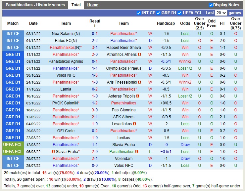Screen dimensions: 245x191
Task: Click red card icon after Panathinaikos on 05/08/22
Action: coord(136,152)
